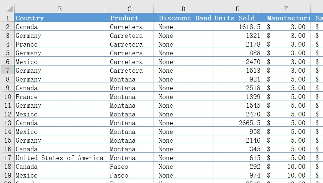
Task: Select row 17 header
Action: pyautogui.click(x=7, y=158)
